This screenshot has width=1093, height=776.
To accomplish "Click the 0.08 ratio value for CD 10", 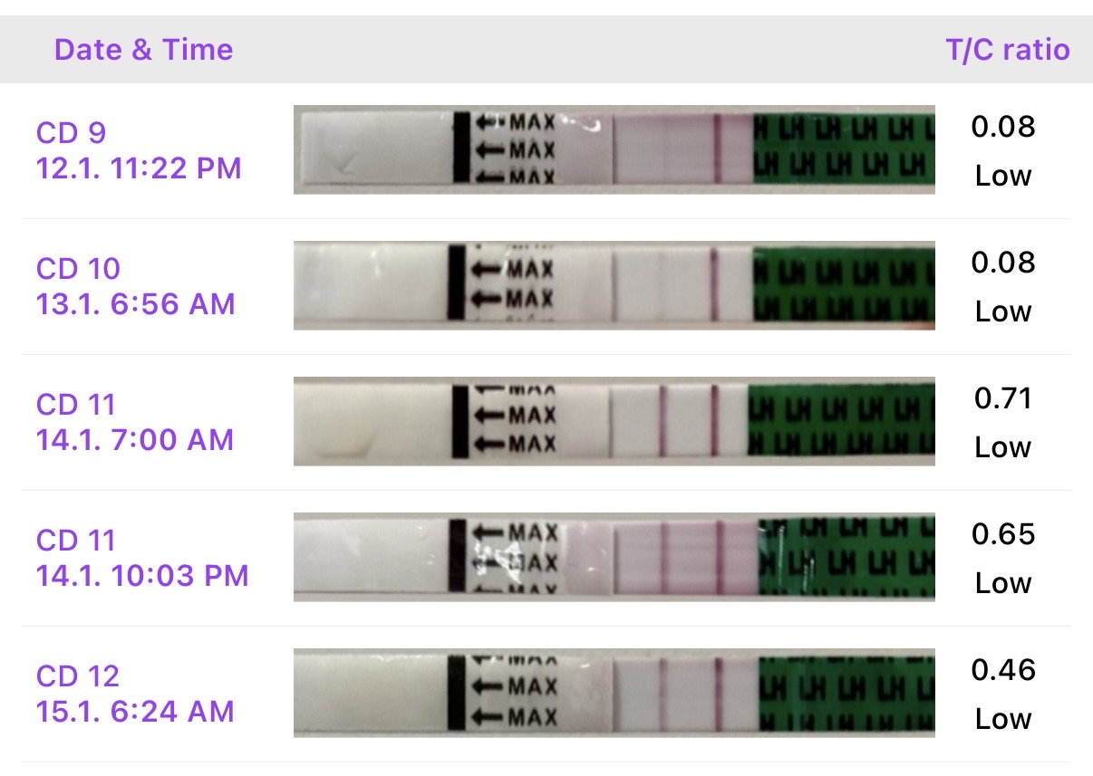I will 1002,263.
